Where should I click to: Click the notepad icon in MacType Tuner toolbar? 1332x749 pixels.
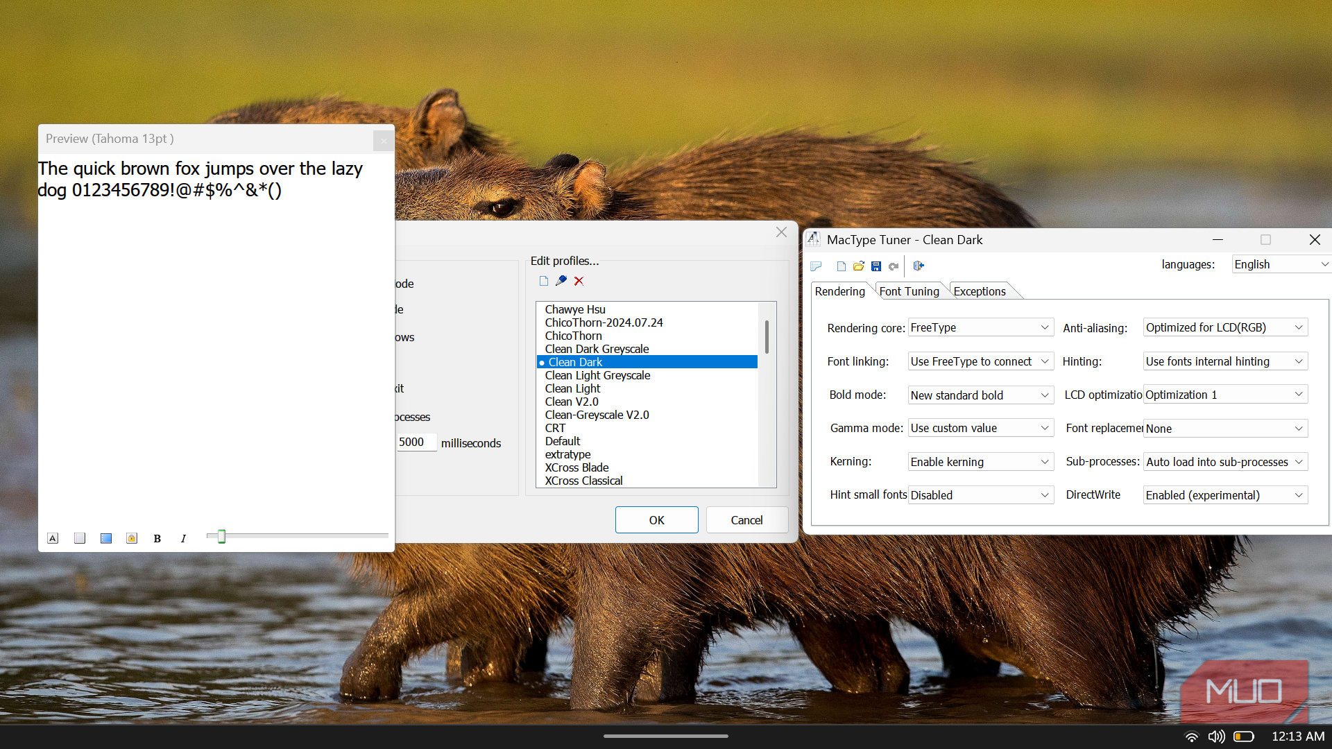(x=816, y=266)
